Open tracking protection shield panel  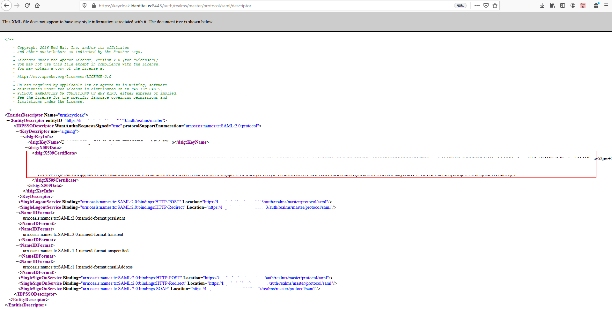pos(85,5)
